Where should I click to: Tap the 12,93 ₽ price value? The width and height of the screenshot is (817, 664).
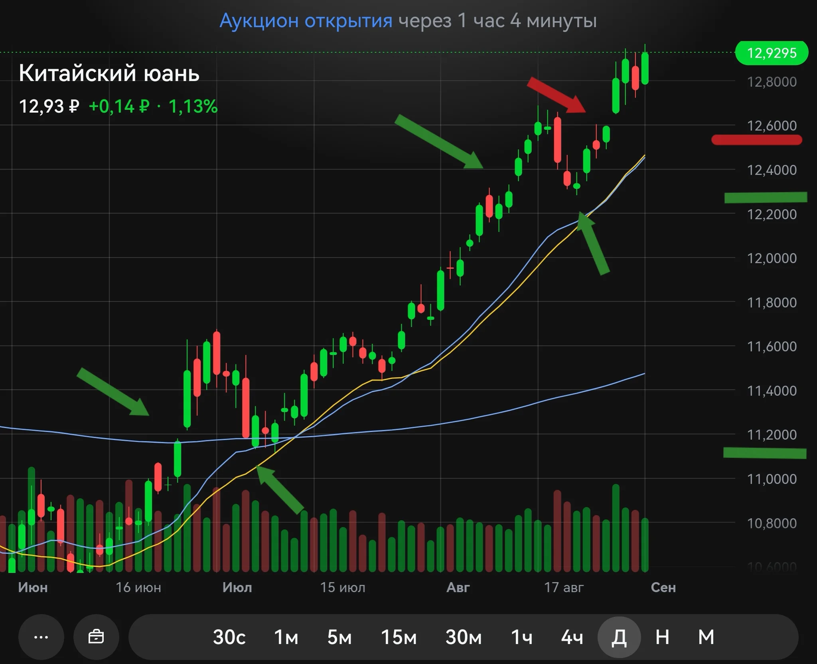(49, 107)
